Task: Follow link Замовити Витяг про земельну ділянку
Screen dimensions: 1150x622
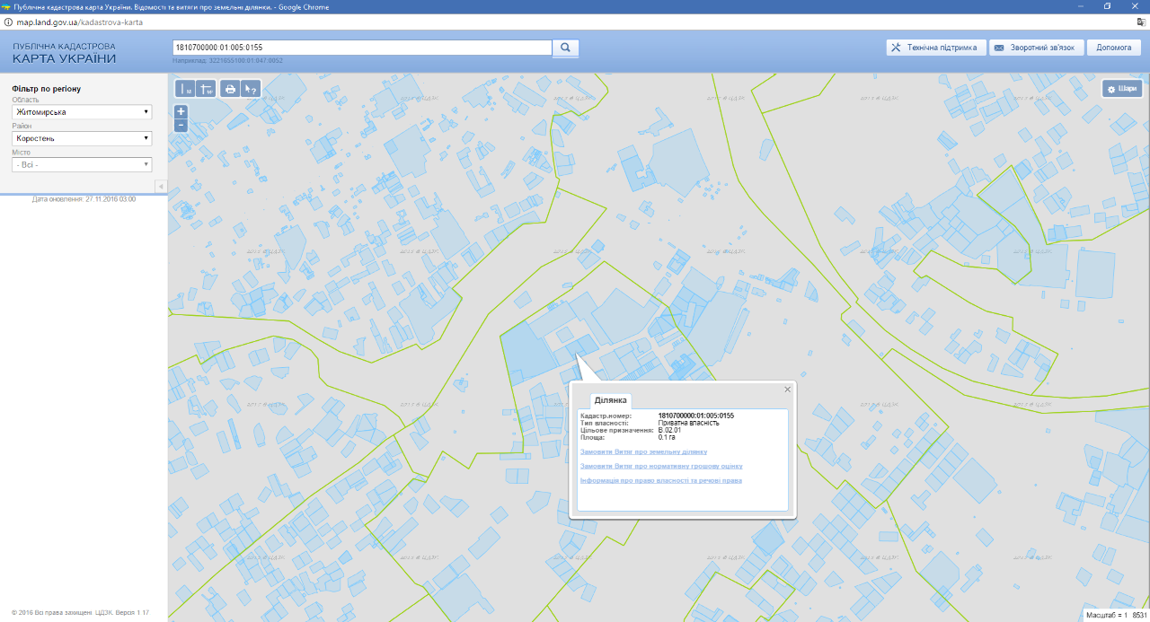Action: pyautogui.click(x=644, y=452)
